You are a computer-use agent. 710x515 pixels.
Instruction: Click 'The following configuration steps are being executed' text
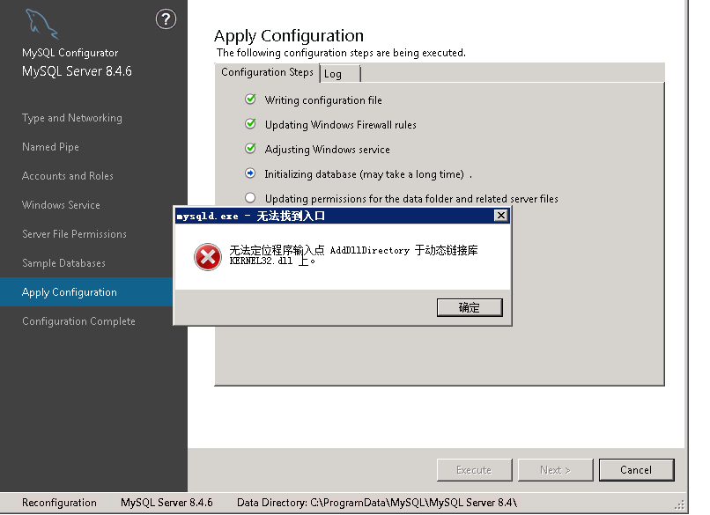341,53
